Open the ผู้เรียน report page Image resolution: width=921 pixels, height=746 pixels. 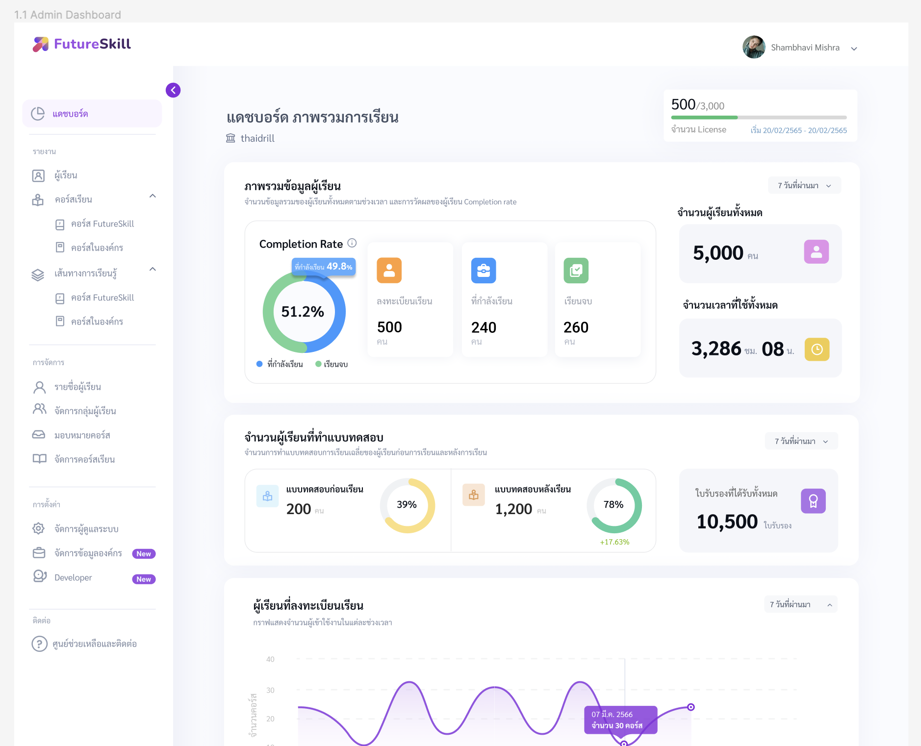pyautogui.click(x=66, y=175)
